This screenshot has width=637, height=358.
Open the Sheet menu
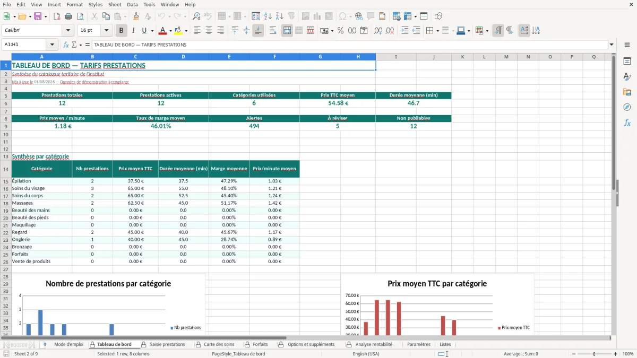tap(115, 4)
